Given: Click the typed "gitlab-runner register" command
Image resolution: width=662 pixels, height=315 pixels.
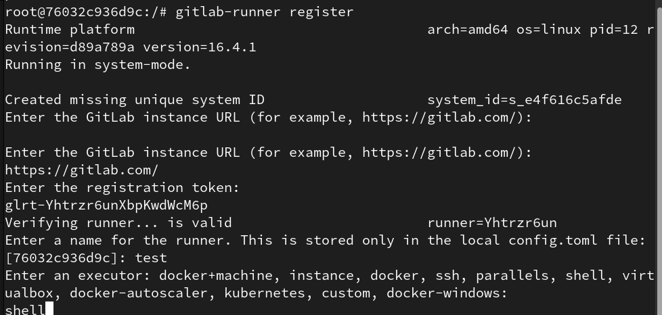Looking at the screenshot, I should tap(264, 11).
